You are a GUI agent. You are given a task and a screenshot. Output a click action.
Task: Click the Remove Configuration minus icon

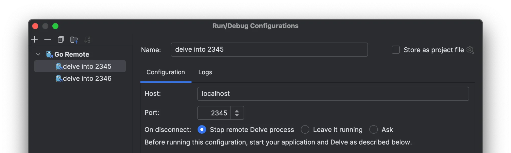[x=48, y=40]
